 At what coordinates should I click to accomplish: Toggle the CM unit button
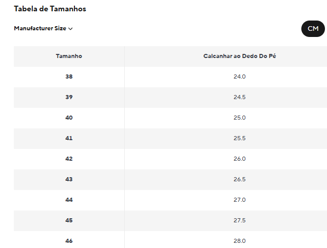[313, 29]
